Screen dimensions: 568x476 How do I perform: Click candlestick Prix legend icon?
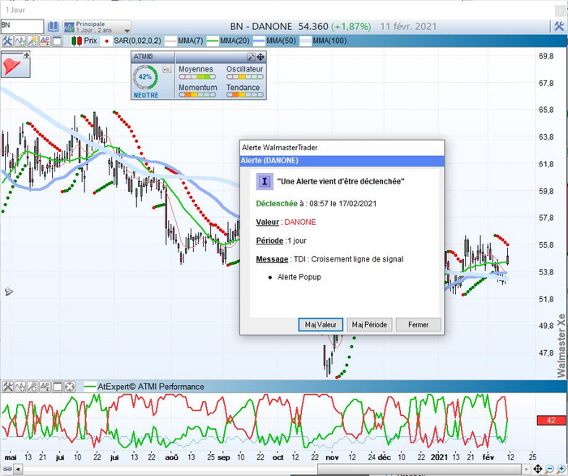tap(76, 41)
